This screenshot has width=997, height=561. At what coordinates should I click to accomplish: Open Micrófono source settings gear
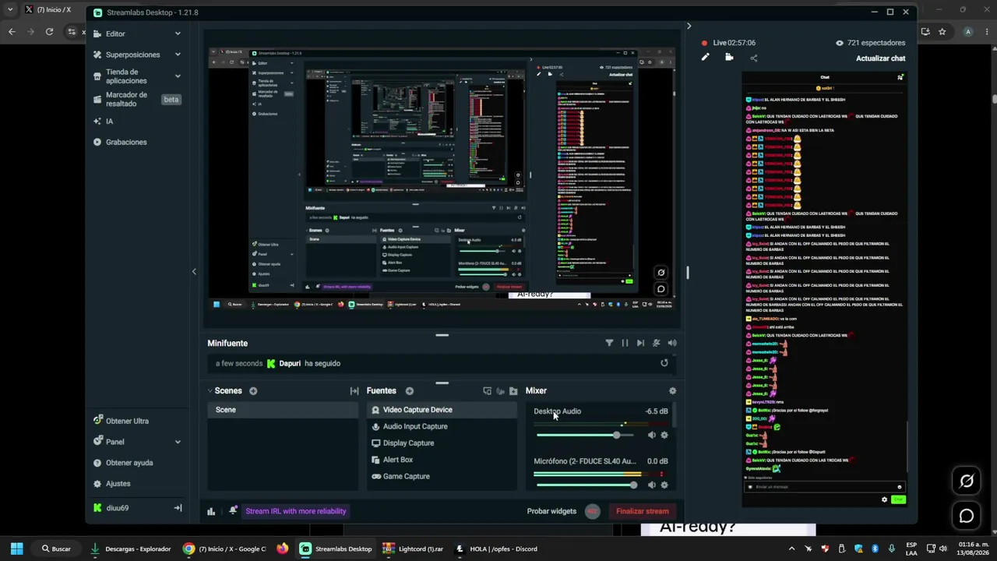(x=664, y=485)
